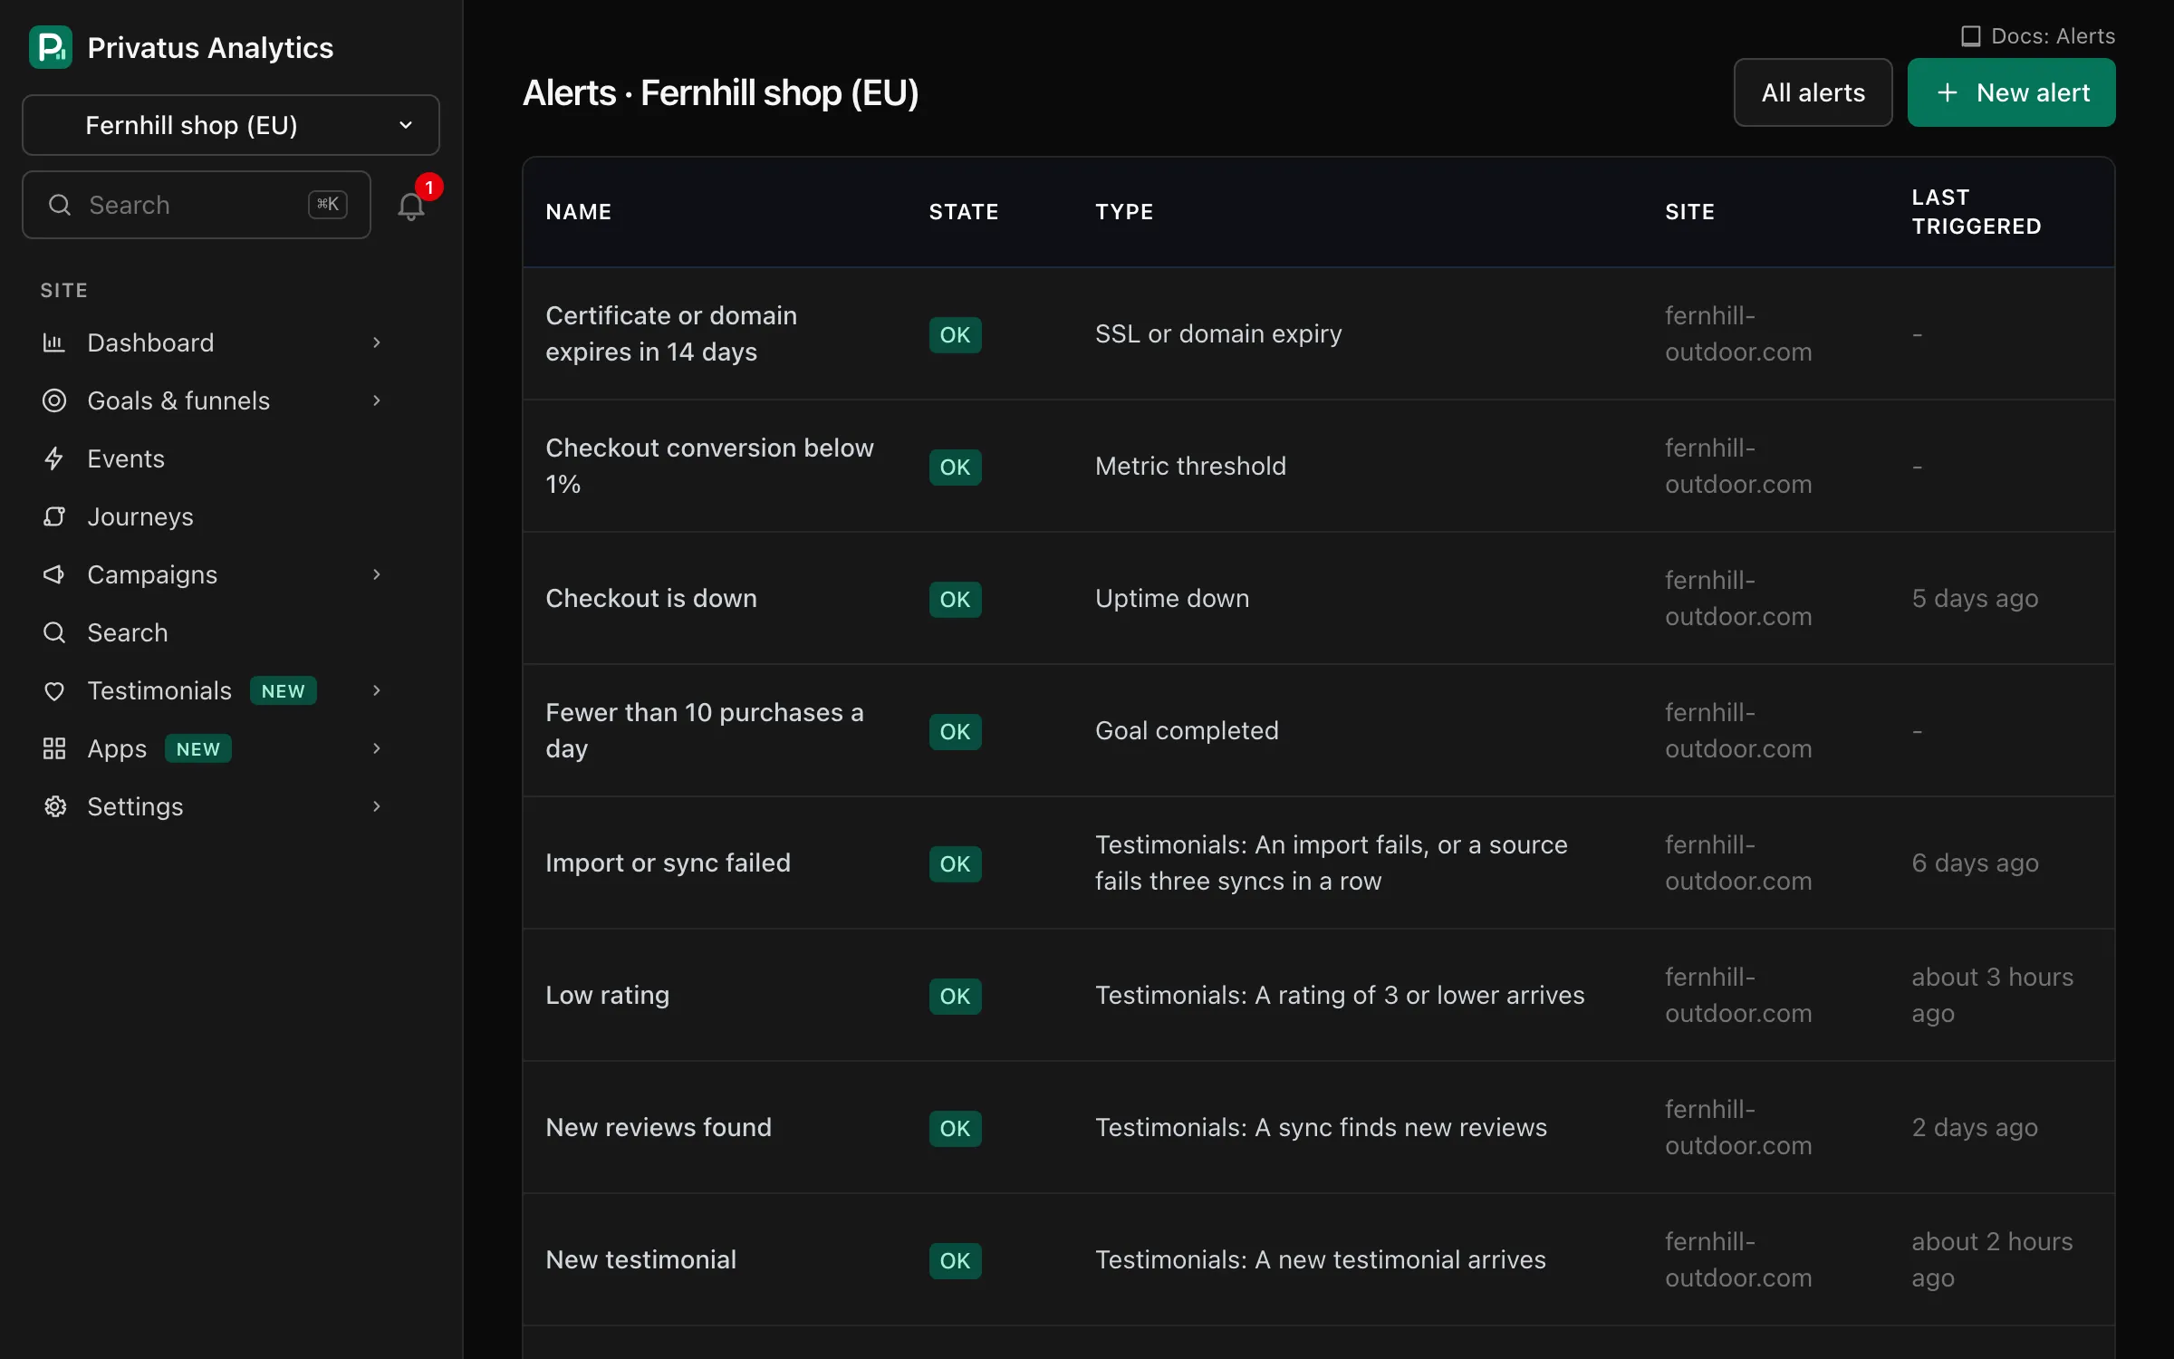Open 'New reviews found' alert

[659, 1127]
